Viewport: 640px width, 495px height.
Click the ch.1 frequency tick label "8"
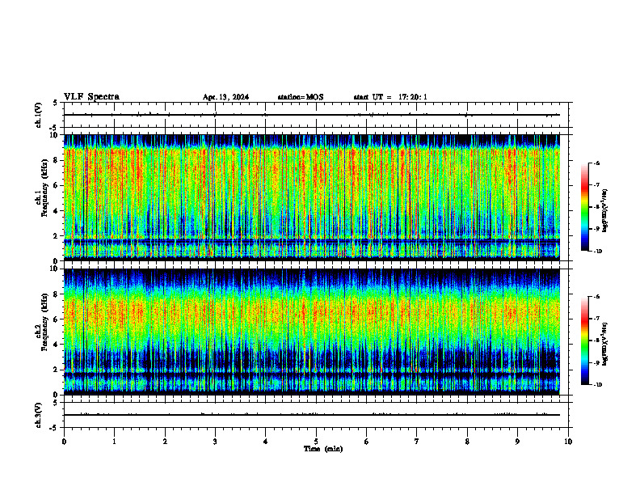coord(57,160)
